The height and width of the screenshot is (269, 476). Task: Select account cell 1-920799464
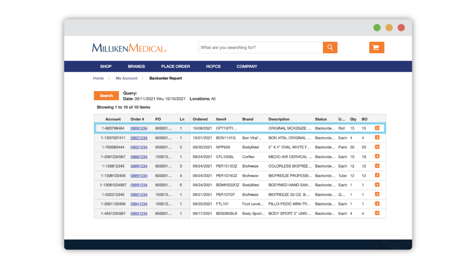pyautogui.click(x=113, y=128)
